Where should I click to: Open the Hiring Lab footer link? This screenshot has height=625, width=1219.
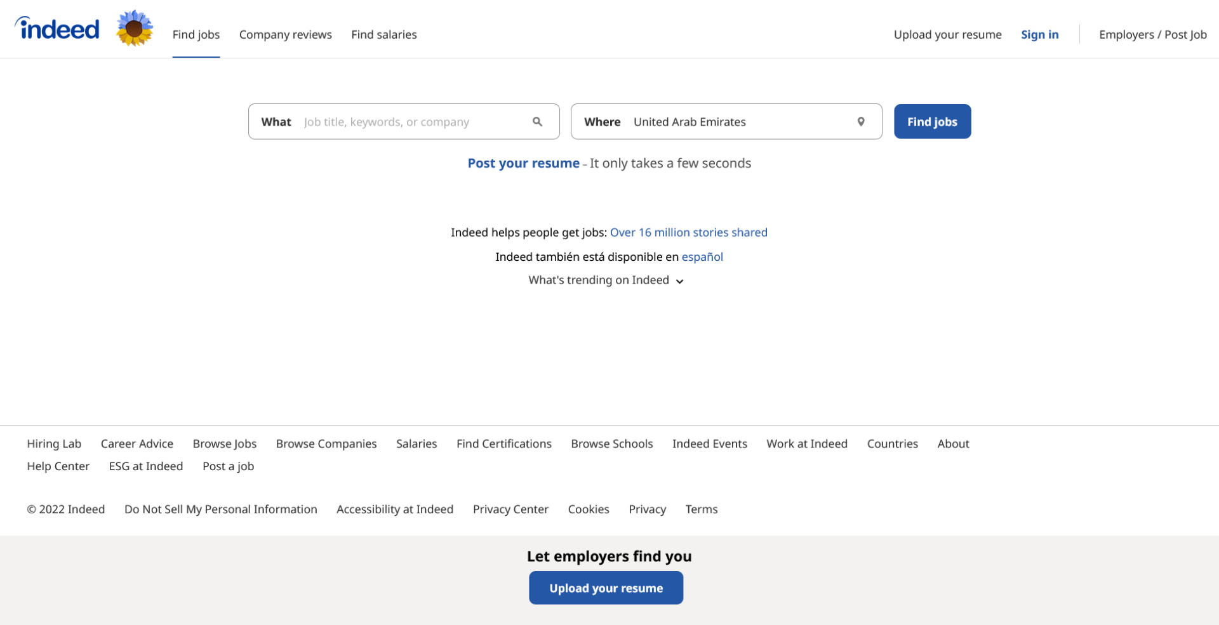[x=54, y=444]
